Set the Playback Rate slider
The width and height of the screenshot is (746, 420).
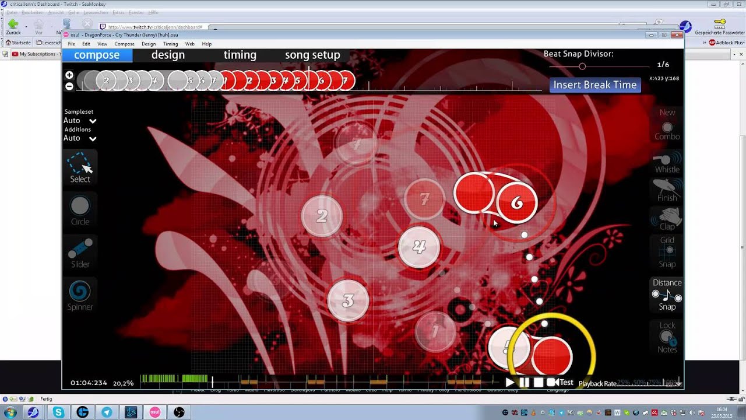tap(649, 383)
